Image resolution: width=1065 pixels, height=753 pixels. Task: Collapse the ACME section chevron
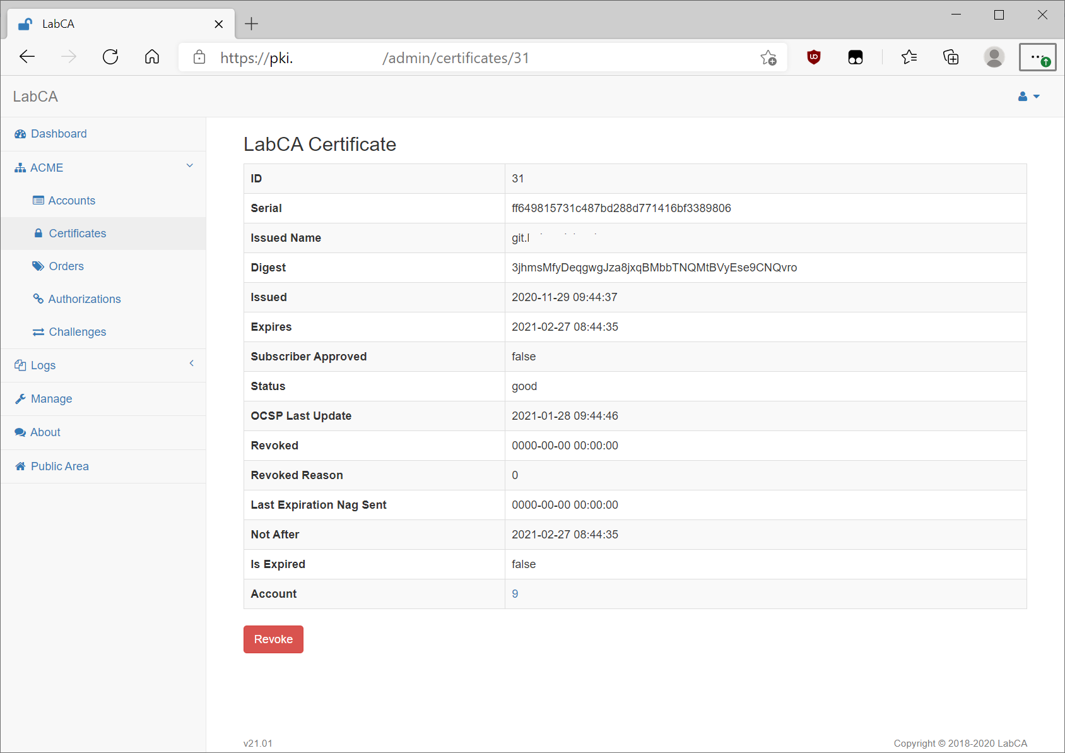point(189,165)
